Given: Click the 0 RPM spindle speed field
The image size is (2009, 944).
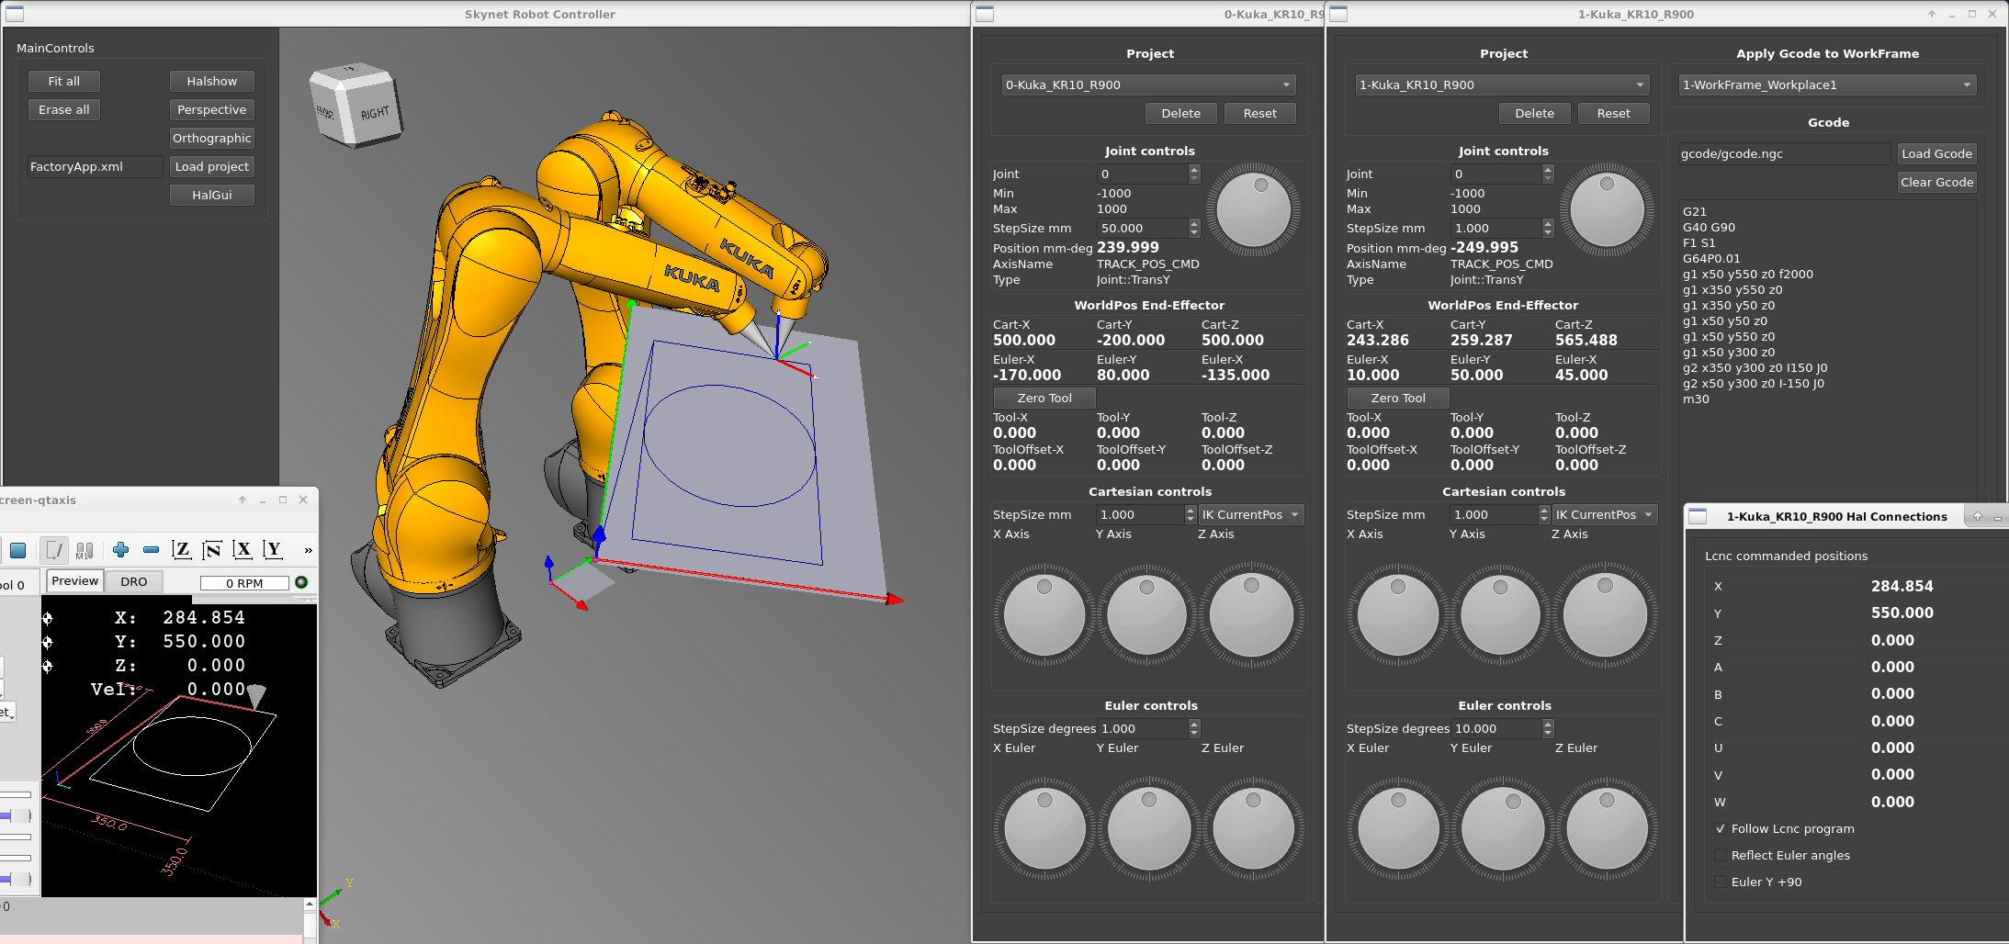Looking at the screenshot, I should click(244, 583).
